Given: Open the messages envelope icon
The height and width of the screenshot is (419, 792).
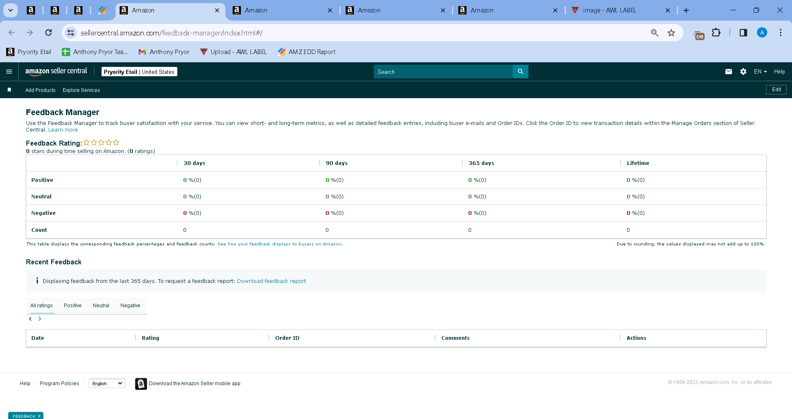Looking at the screenshot, I should click(x=728, y=72).
